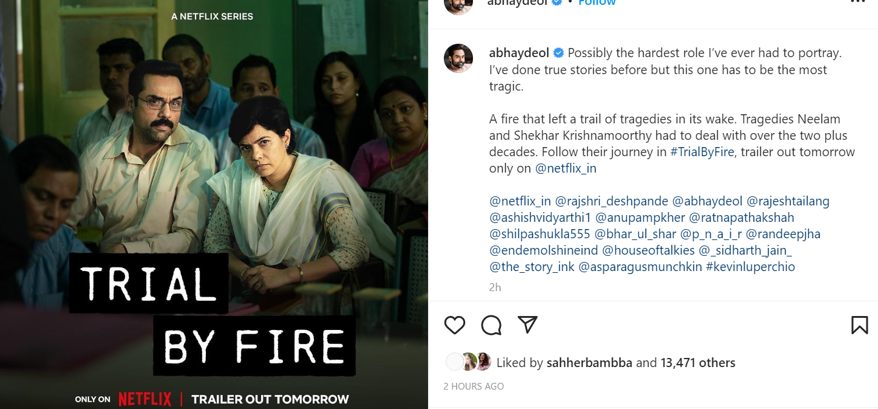Click the "2 HOURS AGO" timestamp
The image size is (878, 409).
point(474,386)
